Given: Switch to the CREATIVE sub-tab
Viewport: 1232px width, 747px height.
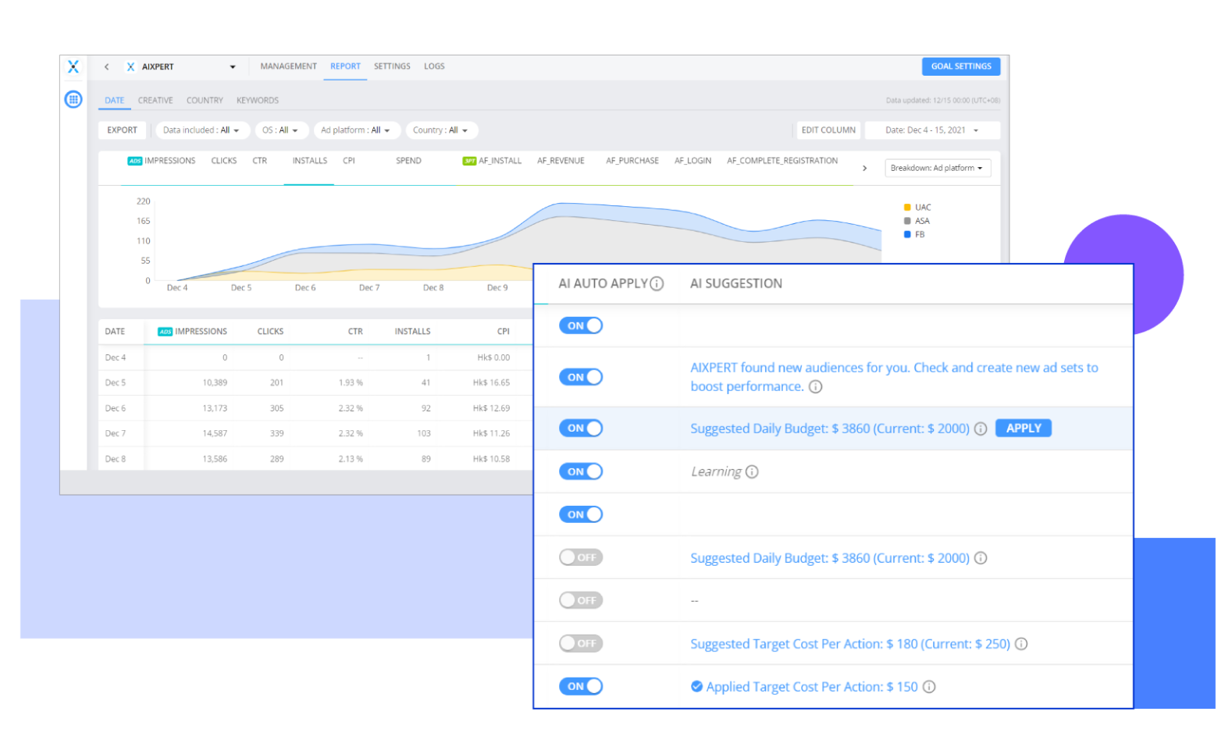Looking at the screenshot, I should [155, 101].
